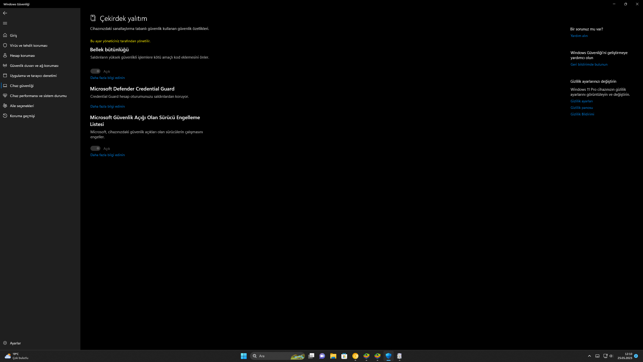Go to Giriş in the sidebar
The image size is (643, 362).
click(40, 35)
